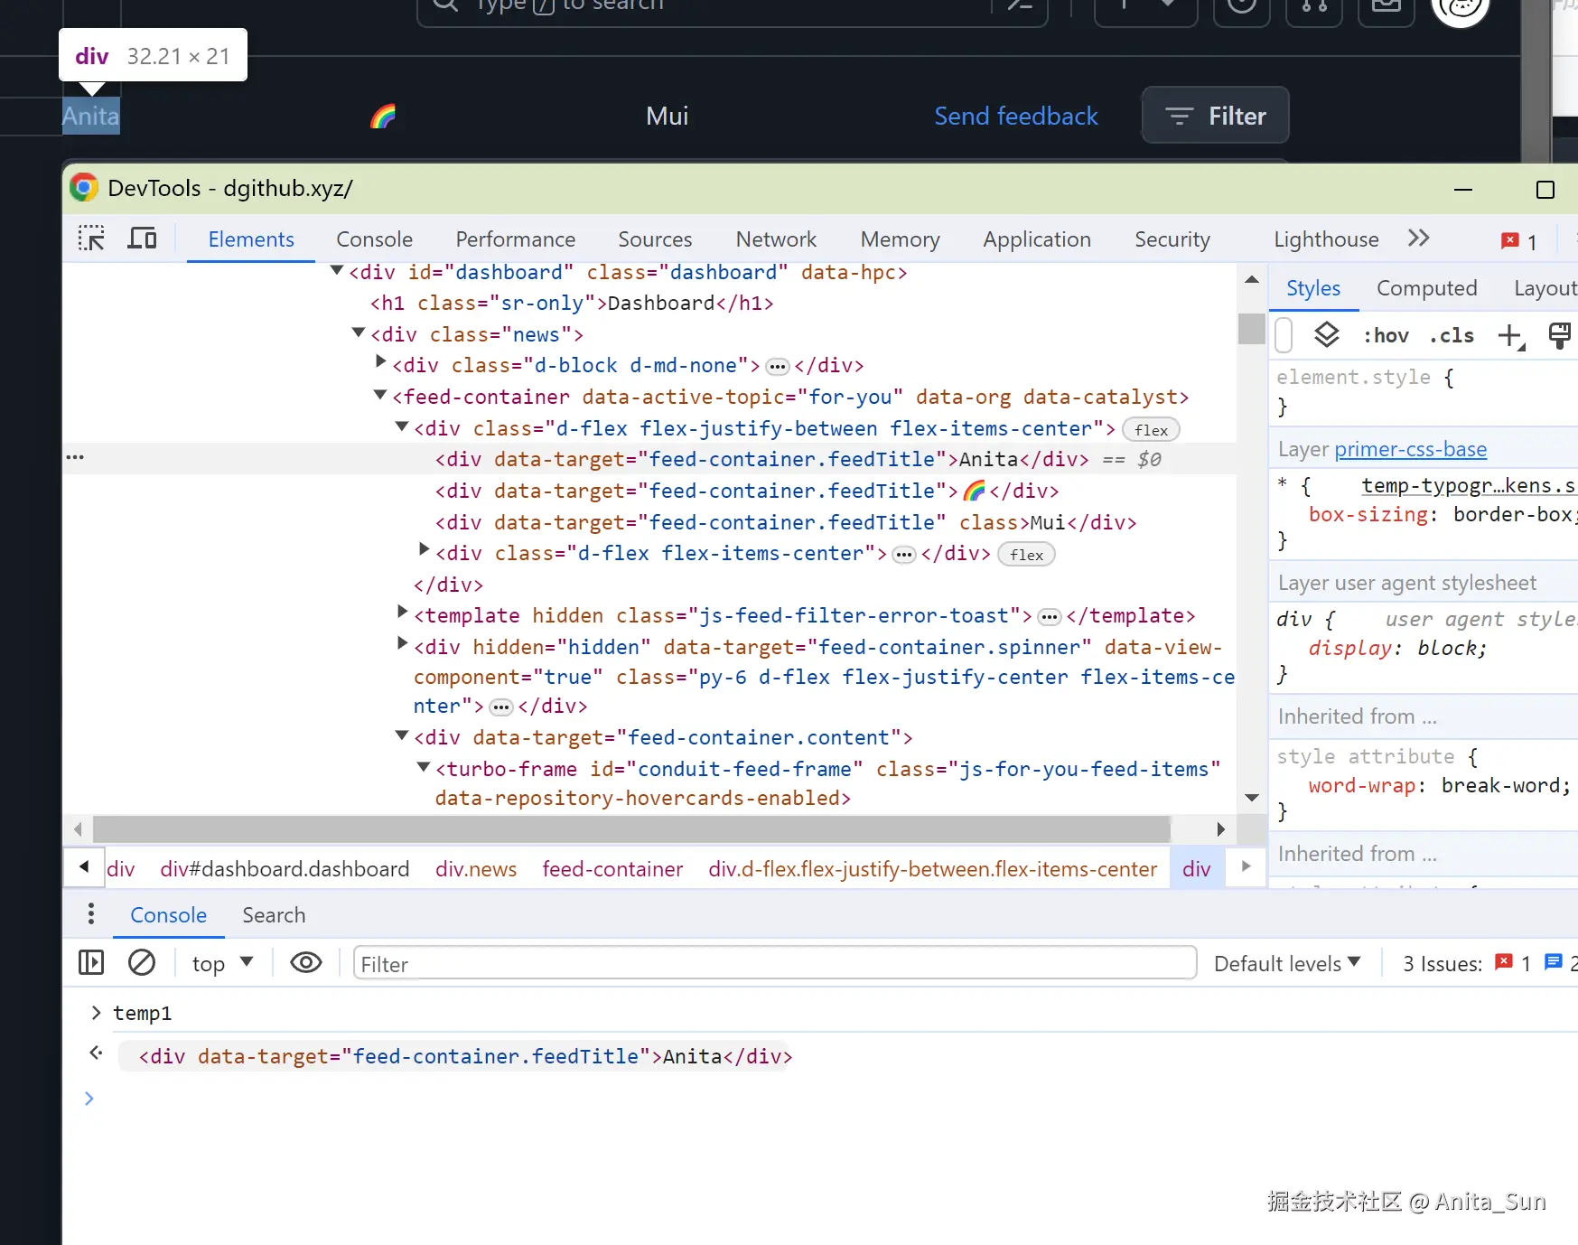
Task: Toggle the .cls element classes panel
Action: pyautogui.click(x=1452, y=336)
